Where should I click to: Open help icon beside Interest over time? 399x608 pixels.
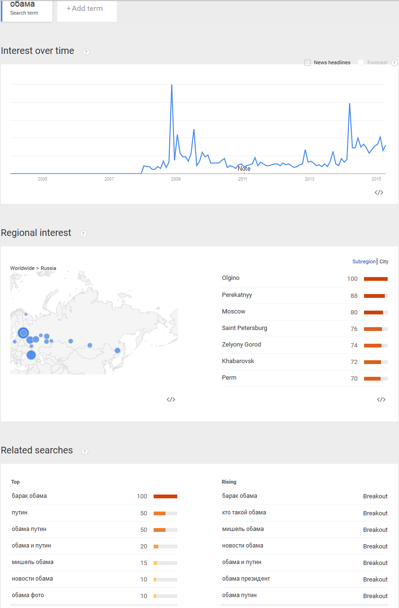(x=86, y=52)
